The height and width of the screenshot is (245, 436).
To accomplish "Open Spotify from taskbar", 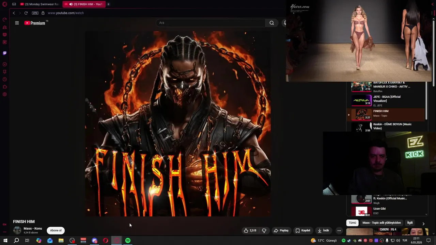I will 128,241.
